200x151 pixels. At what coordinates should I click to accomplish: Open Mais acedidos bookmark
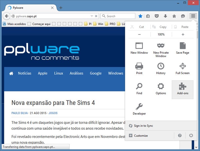coord(14,24)
